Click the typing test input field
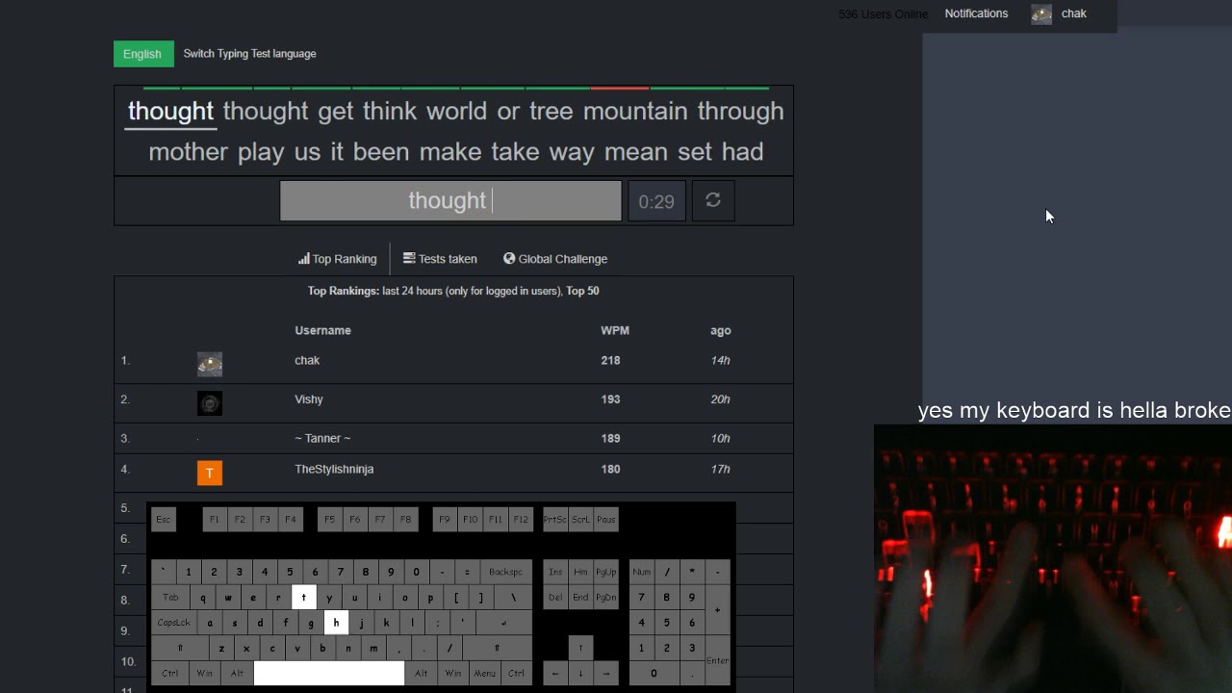The image size is (1232, 693). pyautogui.click(x=450, y=200)
